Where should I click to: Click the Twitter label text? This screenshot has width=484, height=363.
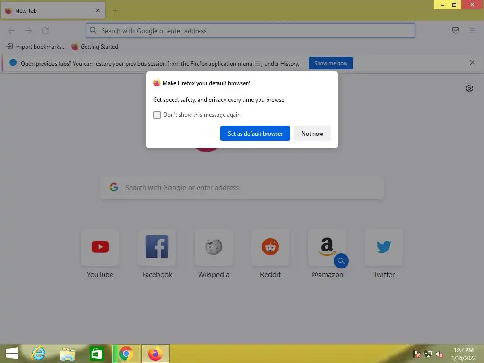(384, 275)
